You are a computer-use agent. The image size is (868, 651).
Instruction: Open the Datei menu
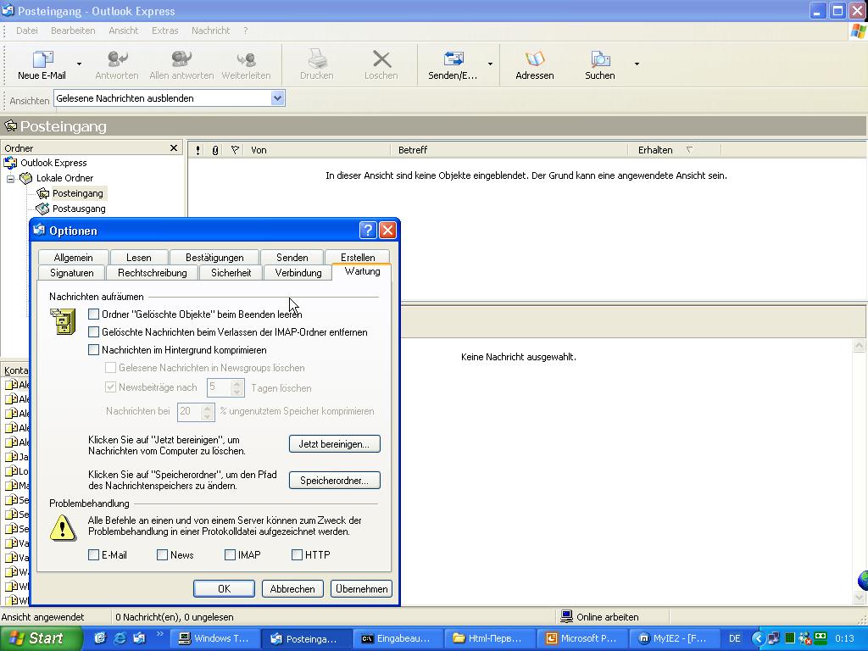tap(27, 31)
